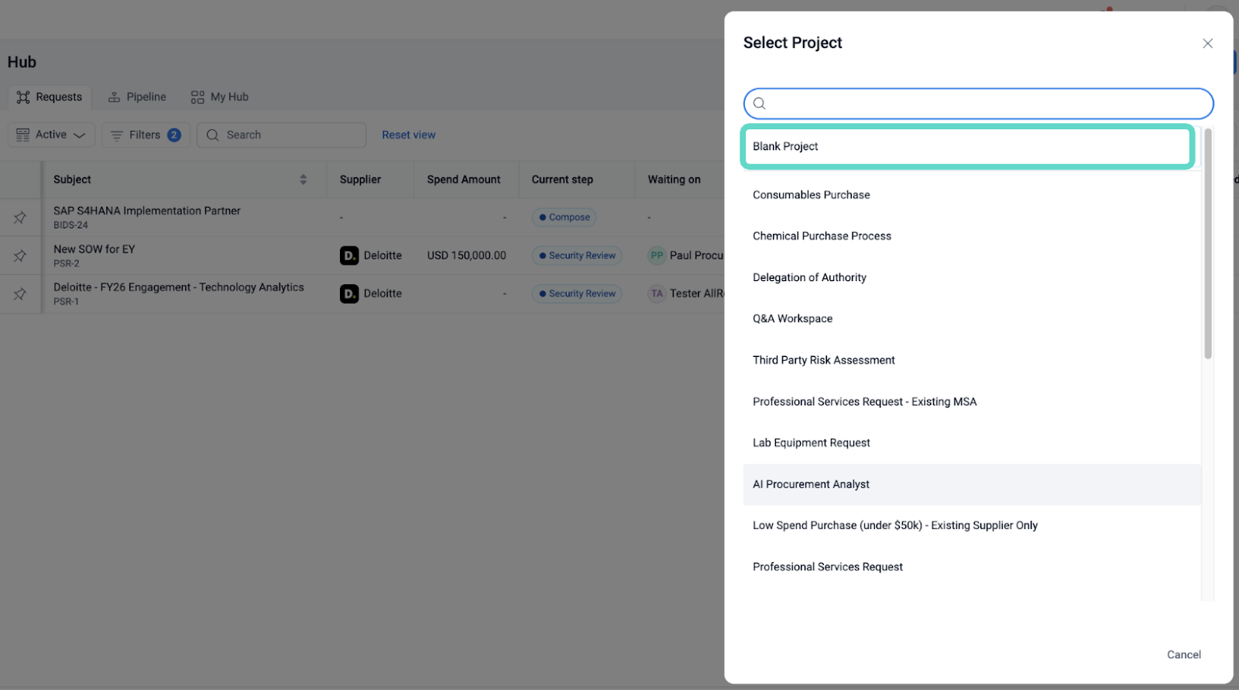The width and height of the screenshot is (1239, 690).
Task: Click the Deloitte logo in PSR-2 row
Action: point(349,256)
